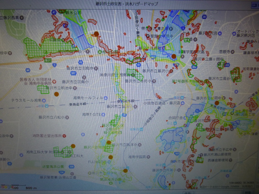The height and width of the screenshot is (194, 259).
Task: Click the school icon beside 藤沢市立羽鳥小
Action: click(x=84, y=77)
